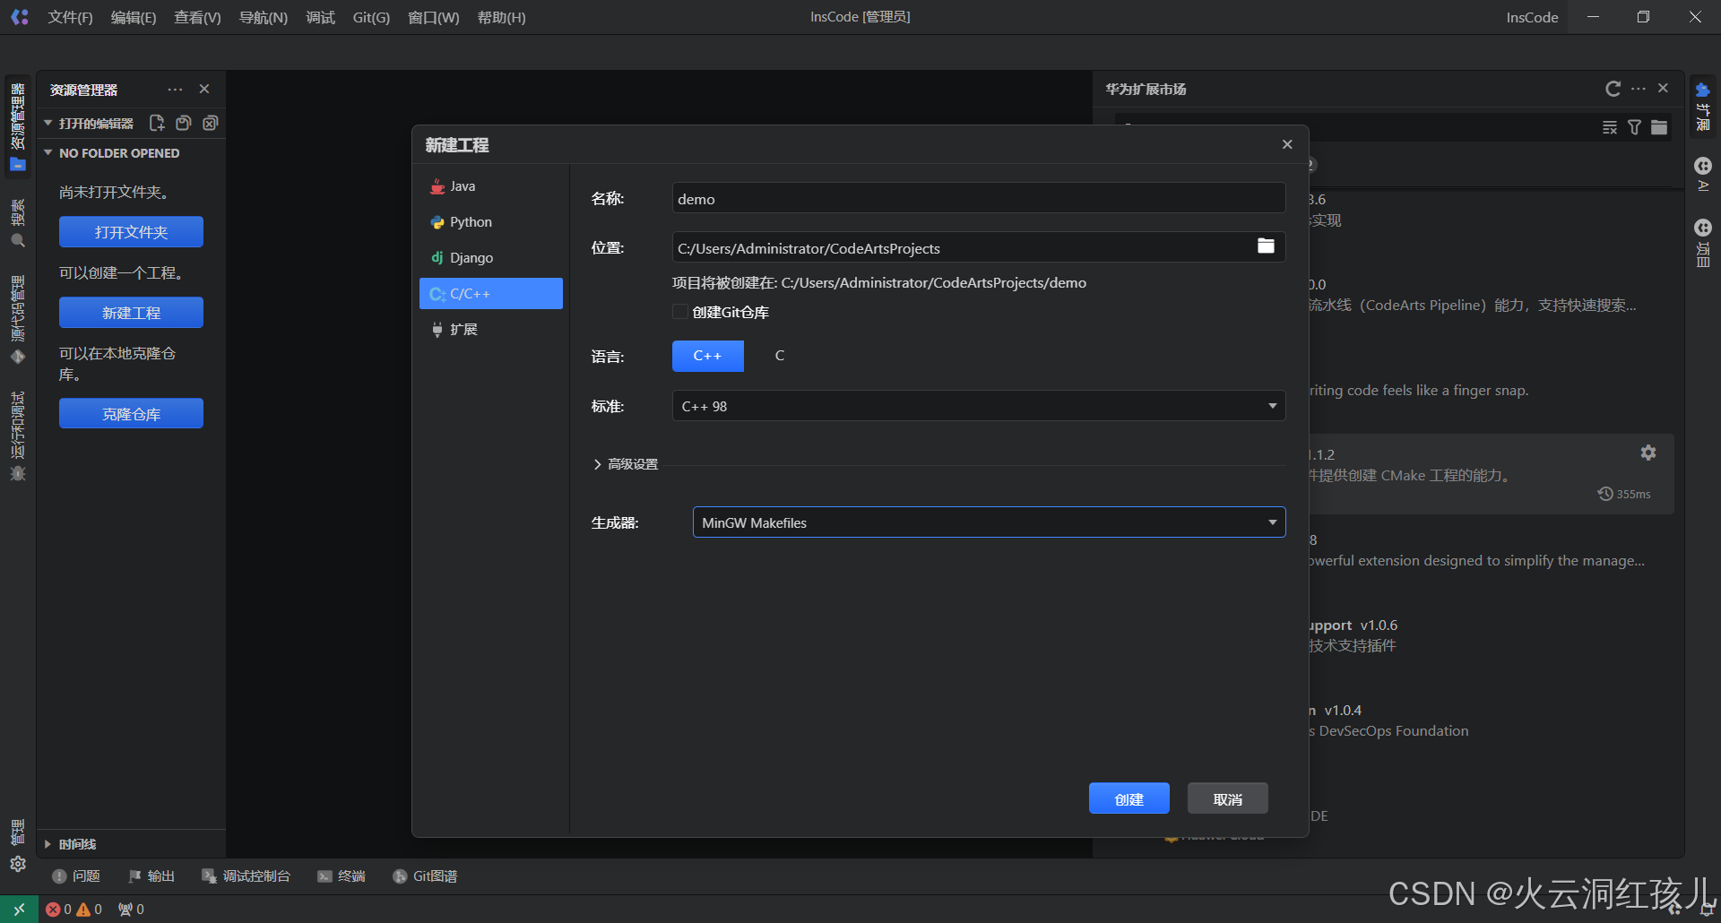The height and width of the screenshot is (923, 1721).
Task: Click the new untitled file icon in open editors
Action: (157, 123)
